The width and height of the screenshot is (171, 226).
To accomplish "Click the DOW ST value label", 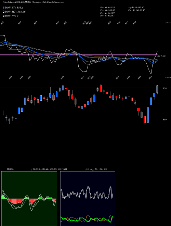I will (x=14, y=8).
